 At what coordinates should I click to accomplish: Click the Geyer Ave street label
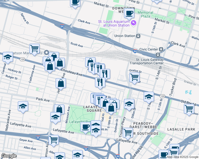[x=26, y=140]
